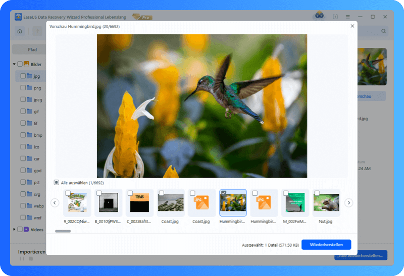The image size is (404, 276).
Task: Click the home icon in the toolbar
Action: tap(20, 31)
